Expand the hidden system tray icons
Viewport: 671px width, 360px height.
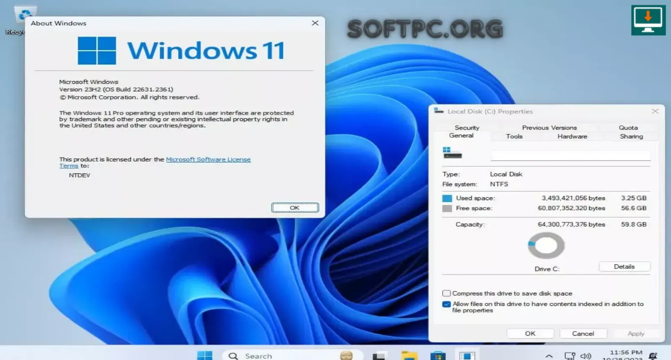[549, 356]
